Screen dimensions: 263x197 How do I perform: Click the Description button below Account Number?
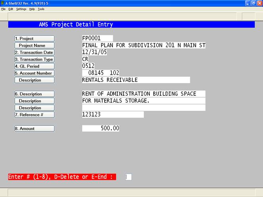point(34,80)
